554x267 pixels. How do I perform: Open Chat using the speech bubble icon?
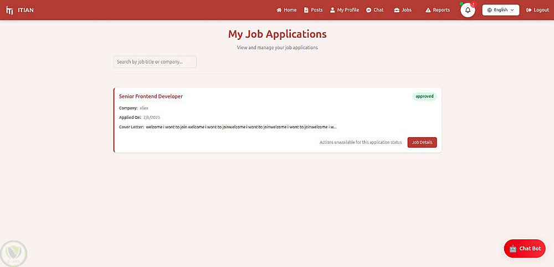[x=369, y=10]
